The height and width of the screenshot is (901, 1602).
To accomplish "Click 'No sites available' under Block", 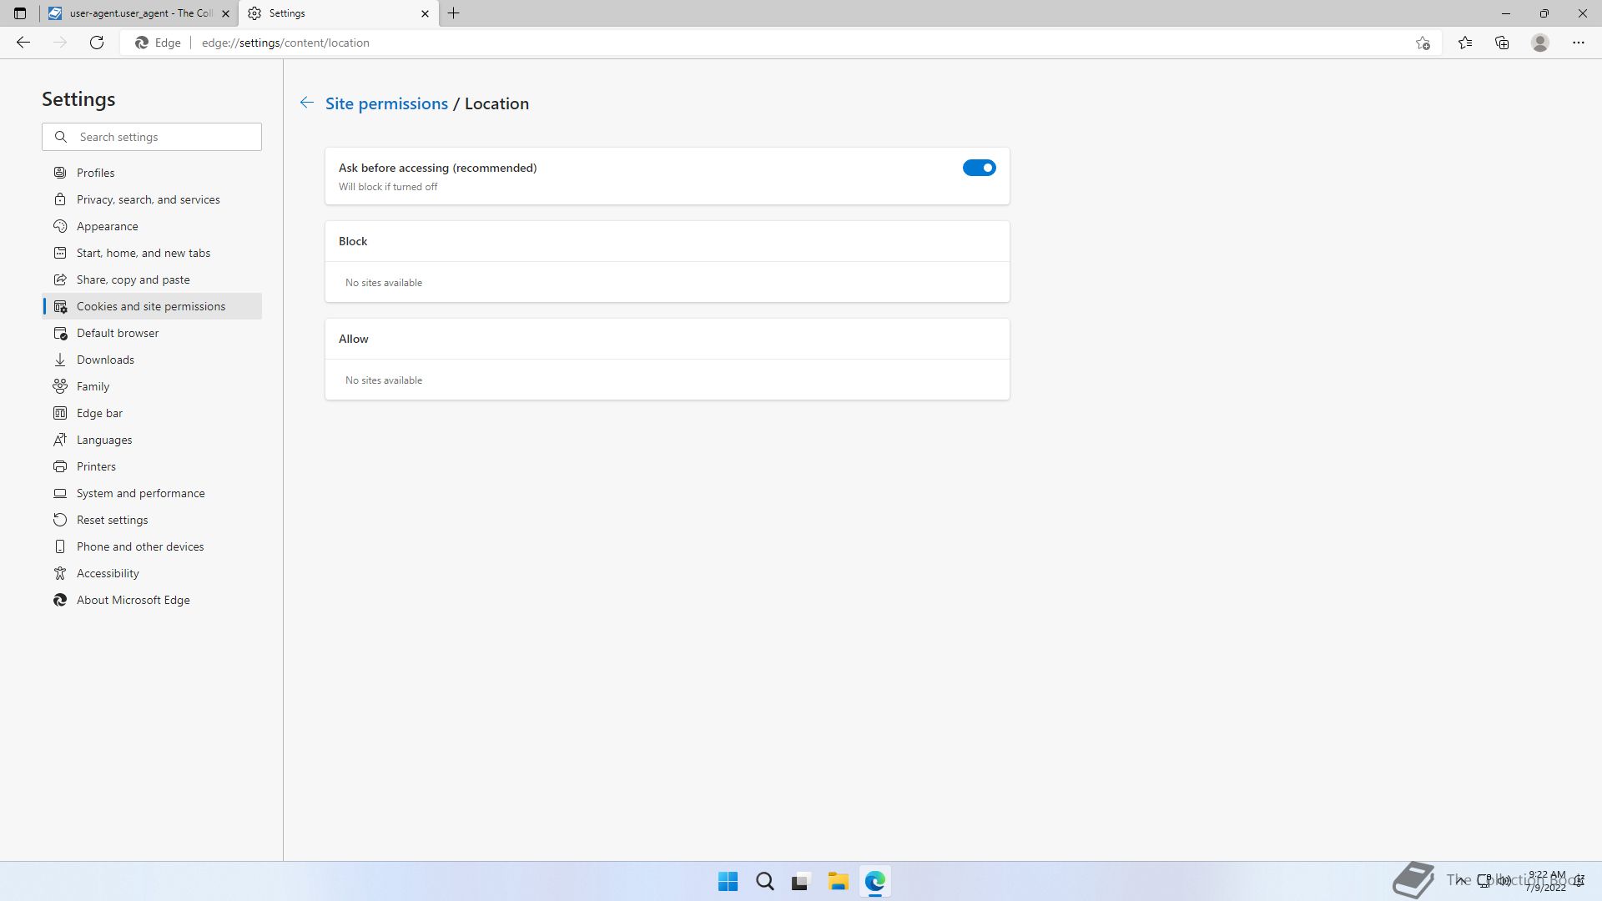I will (x=384, y=283).
